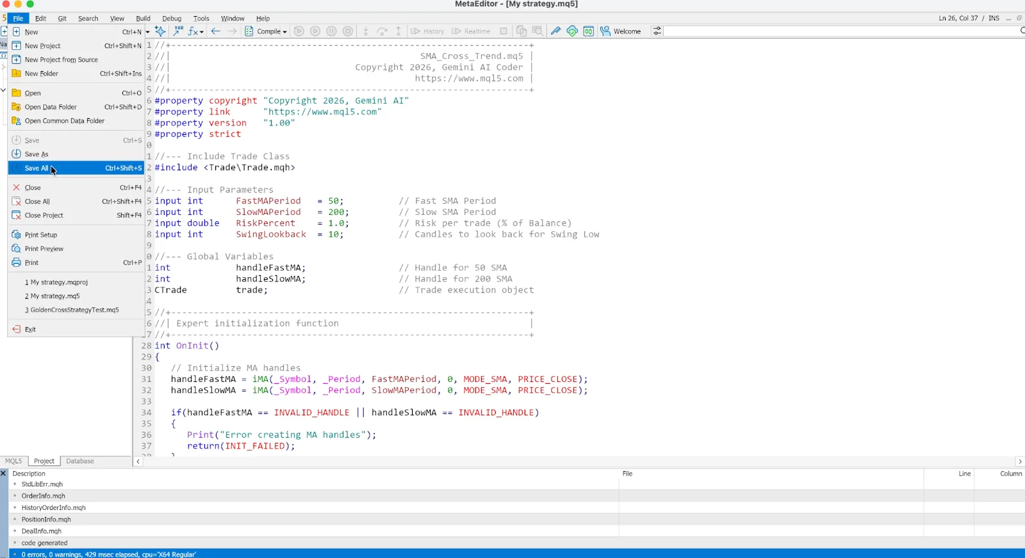
Task: Click the navigate back arrow icon
Action: 216,31
